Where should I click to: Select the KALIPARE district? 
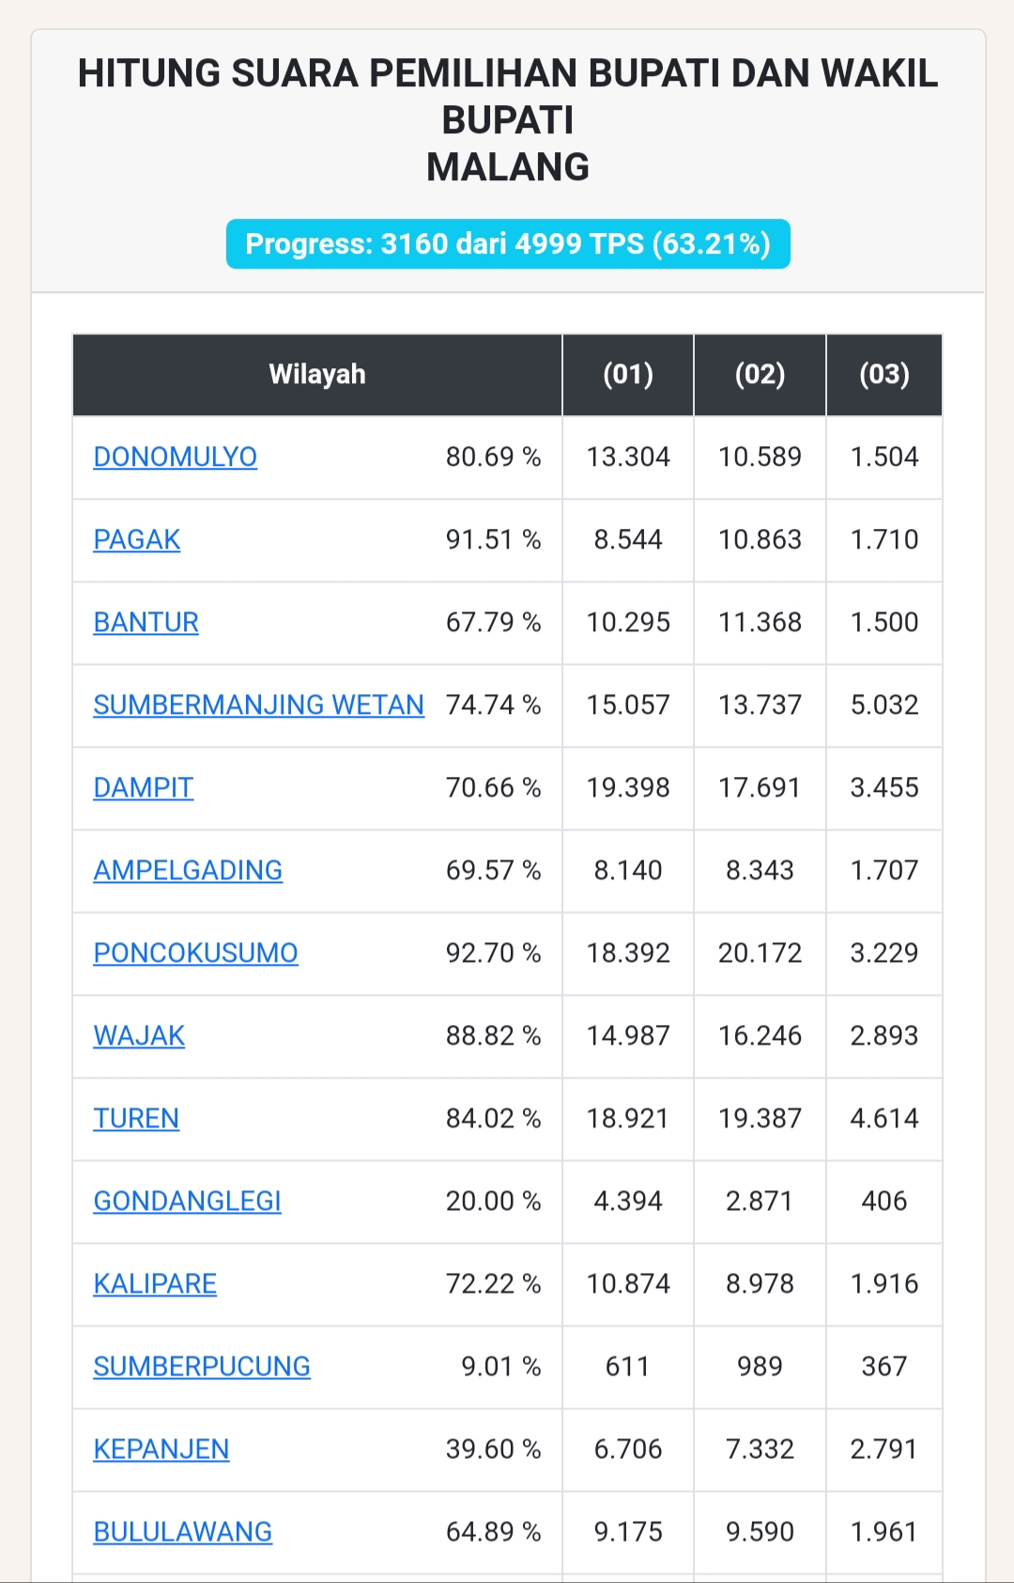pyautogui.click(x=155, y=1283)
